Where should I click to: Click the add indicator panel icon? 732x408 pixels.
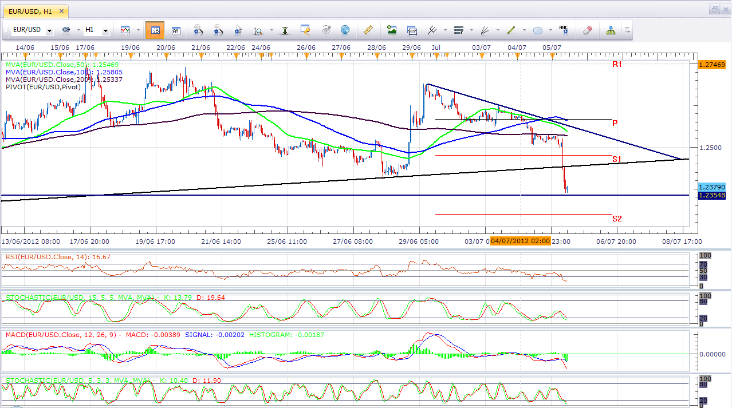tap(412, 30)
